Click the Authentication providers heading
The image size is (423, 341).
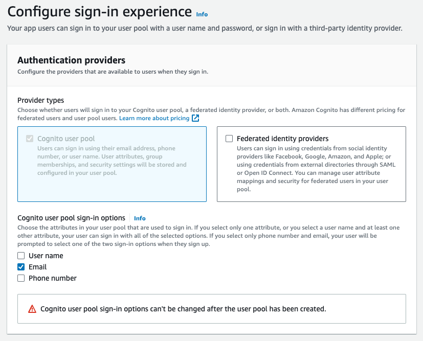click(x=72, y=61)
